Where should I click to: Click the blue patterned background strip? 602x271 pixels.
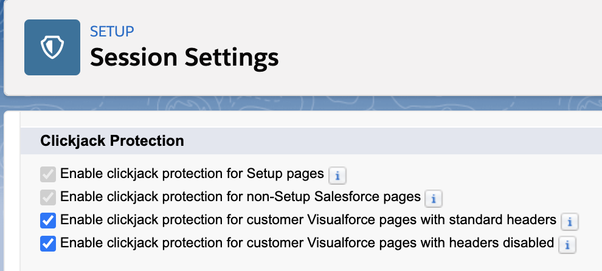pyautogui.click(x=304, y=103)
